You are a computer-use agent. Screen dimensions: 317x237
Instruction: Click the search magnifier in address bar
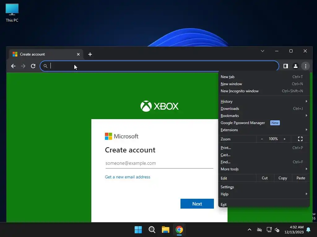[46, 66]
